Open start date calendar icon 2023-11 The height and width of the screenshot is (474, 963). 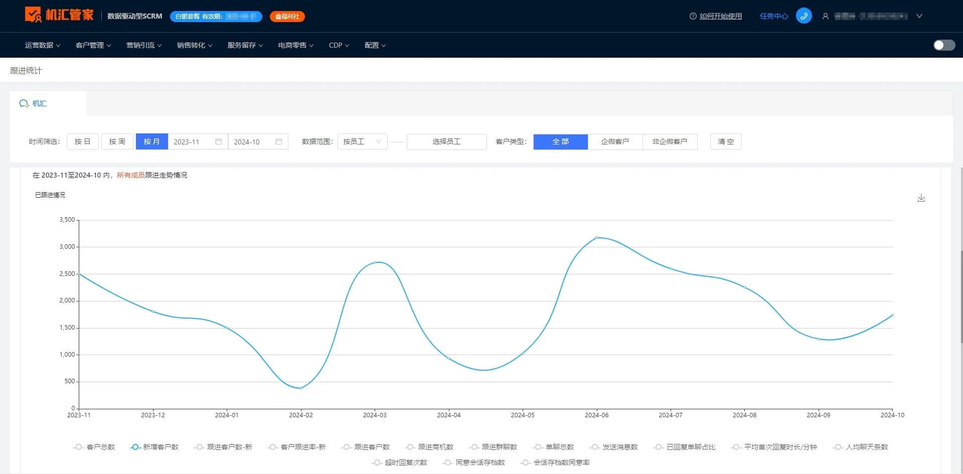click(x=218, y=141)
